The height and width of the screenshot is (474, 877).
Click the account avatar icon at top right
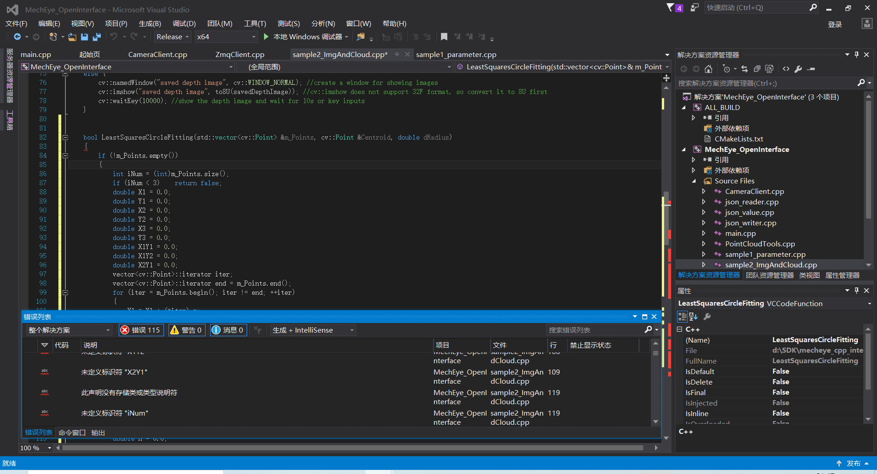click(866, 24)
